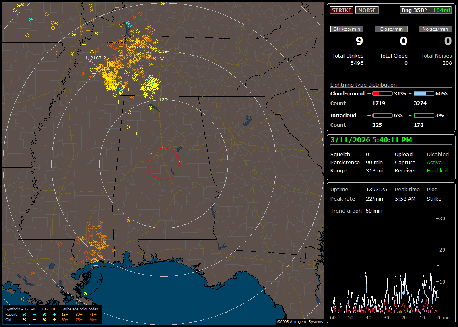This screenshot has height=327, width=458.
Task: Click the 125 range ring label
Action: 163,99
